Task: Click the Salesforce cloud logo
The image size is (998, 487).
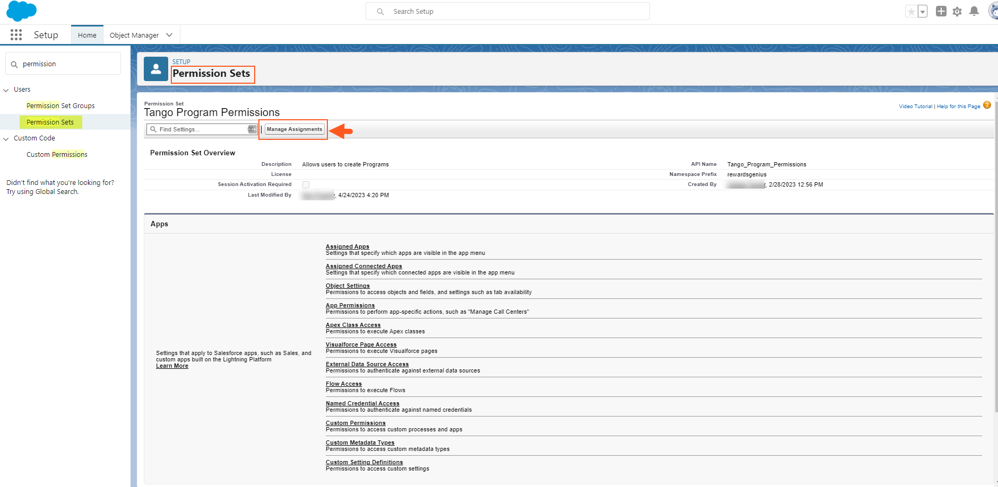Action: (x=21, y=11)
